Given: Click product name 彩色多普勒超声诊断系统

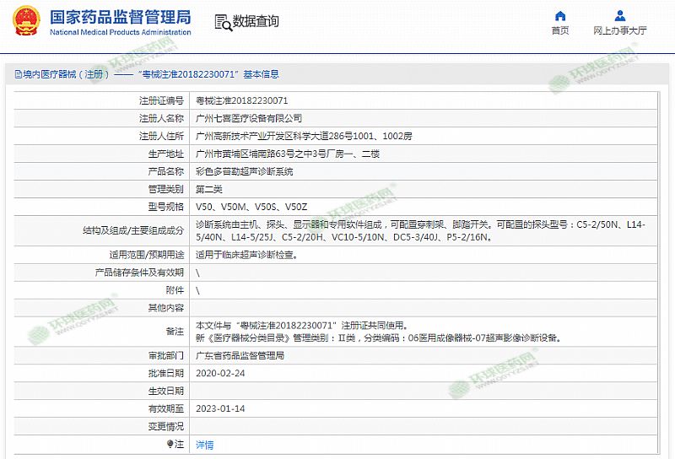Looking at the screenshot, I should [x=244, y=171].
